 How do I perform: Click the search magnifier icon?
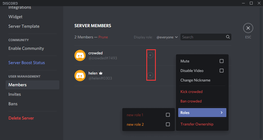[x=228, y=37]
